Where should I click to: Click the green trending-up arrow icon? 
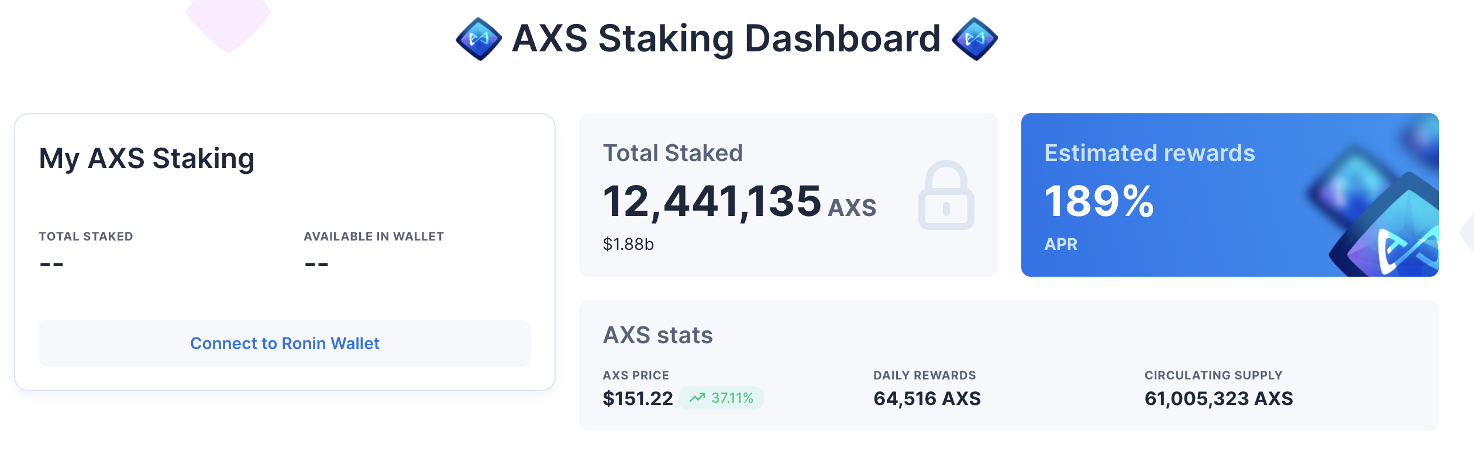pos(697,398)
